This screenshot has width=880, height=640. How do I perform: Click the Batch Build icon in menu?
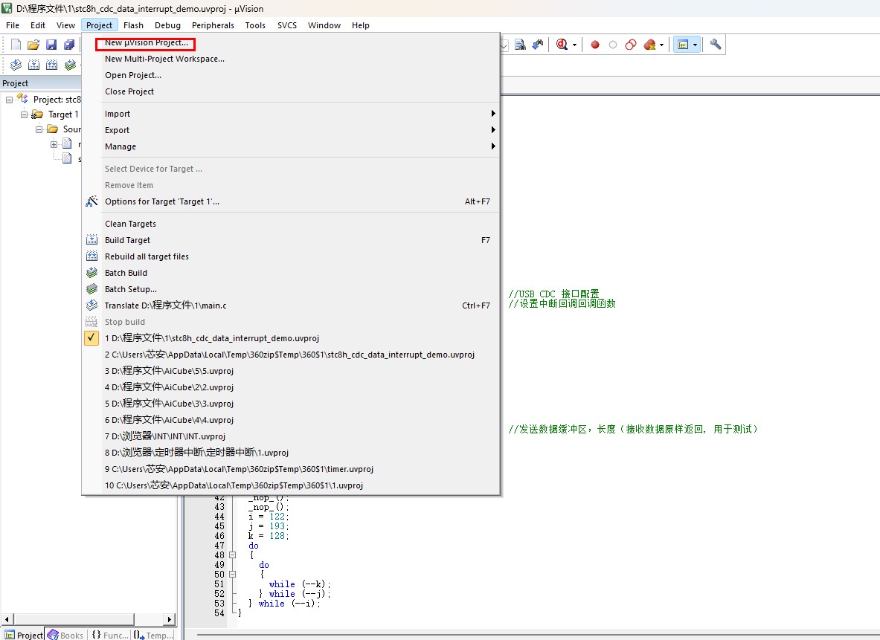(x=91, y=273)
